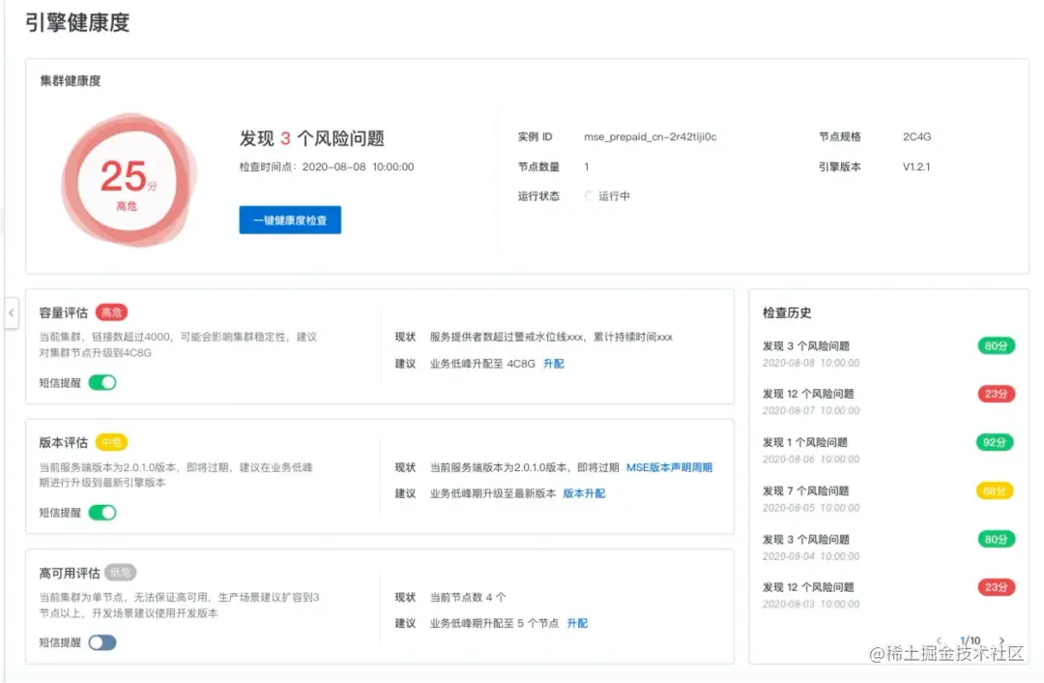This screenshot has height=683, width=1044.
Task: Click the 检查时间点 timestamp text
Action: tap(327, 166)
